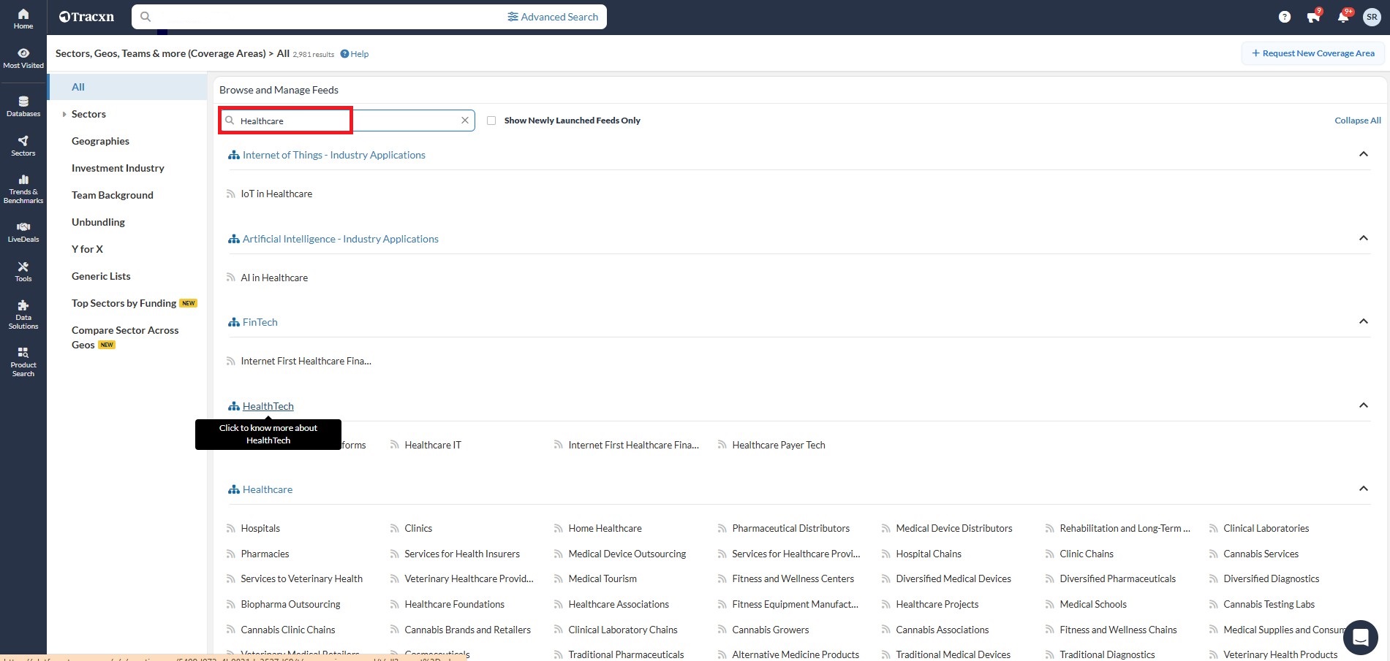Collapse the FinTech section chevron
This screenshot has height=661, width=1390.
(x=1363, y=321)
